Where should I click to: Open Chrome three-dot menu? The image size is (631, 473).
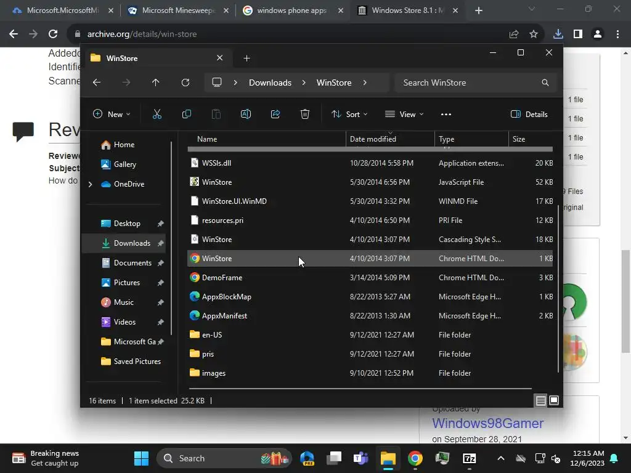[617, 34]
